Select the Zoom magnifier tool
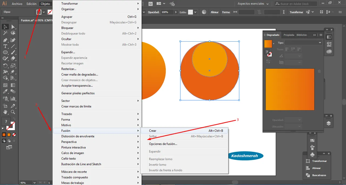This screenshot has width=346, height=185. pos(13,112)
